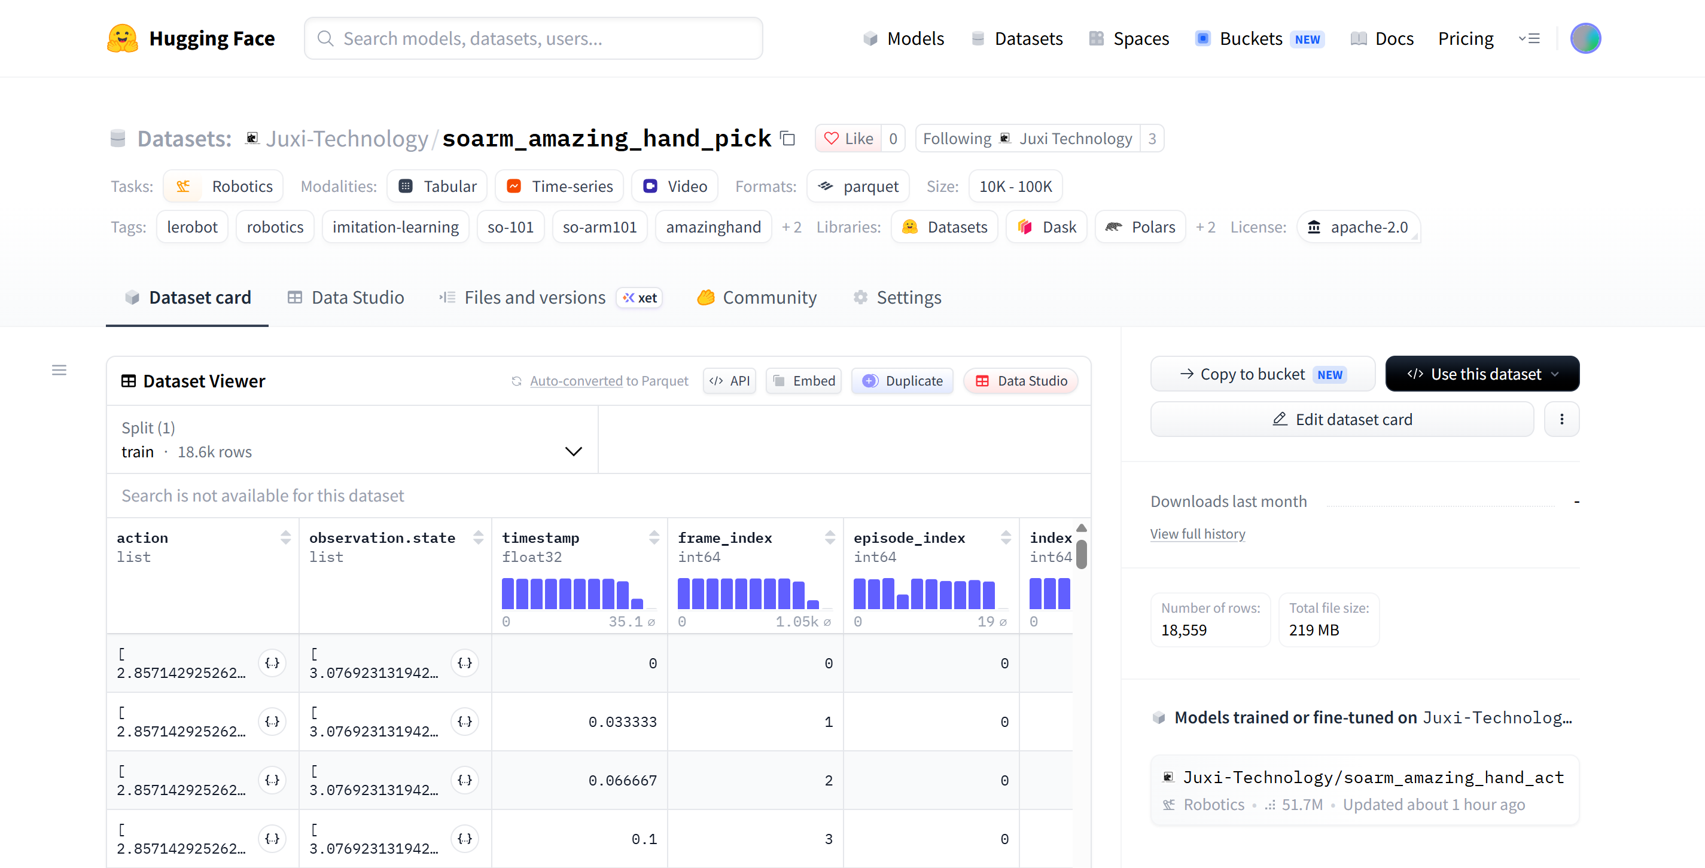Open the navigation overflow menu icon
Image resolution: width=1705 pixels, height=868 pixels.
coord(1529,38)
